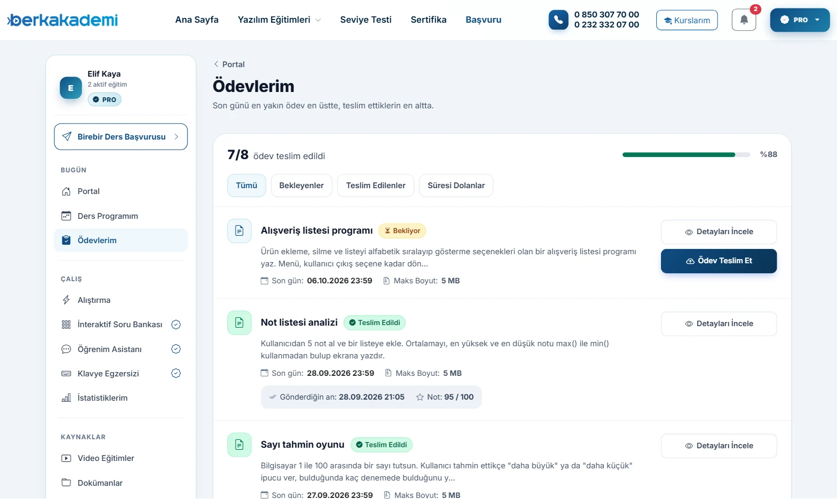Click the PRO badge beside İnteraktif Soru Bankası
Image resolution: width=837 pixels, height=499 pixels.
176,325
